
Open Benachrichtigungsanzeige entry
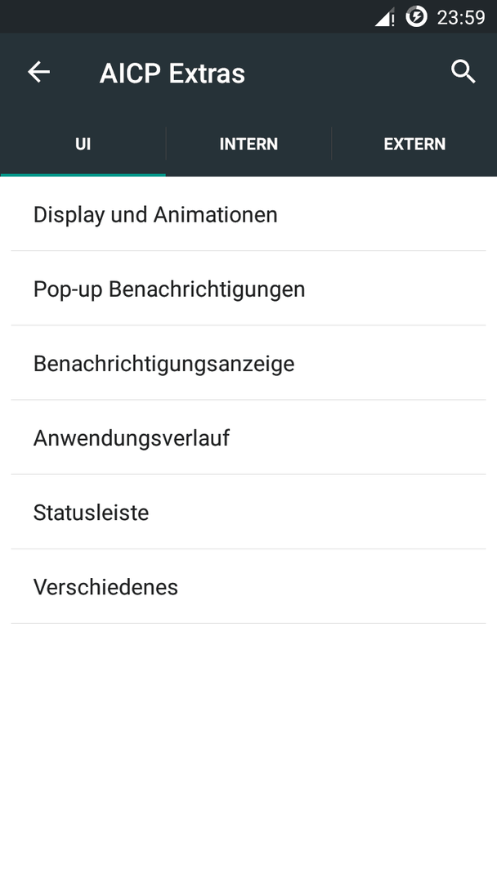(x=248, y=363)
